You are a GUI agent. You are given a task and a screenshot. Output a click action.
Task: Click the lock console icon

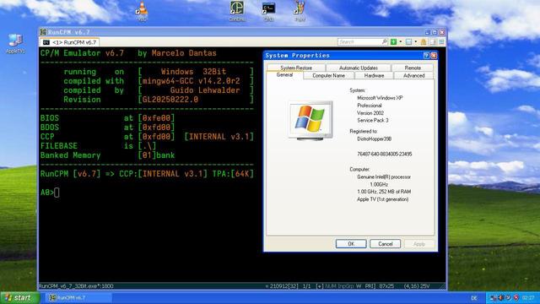point(424,42)
